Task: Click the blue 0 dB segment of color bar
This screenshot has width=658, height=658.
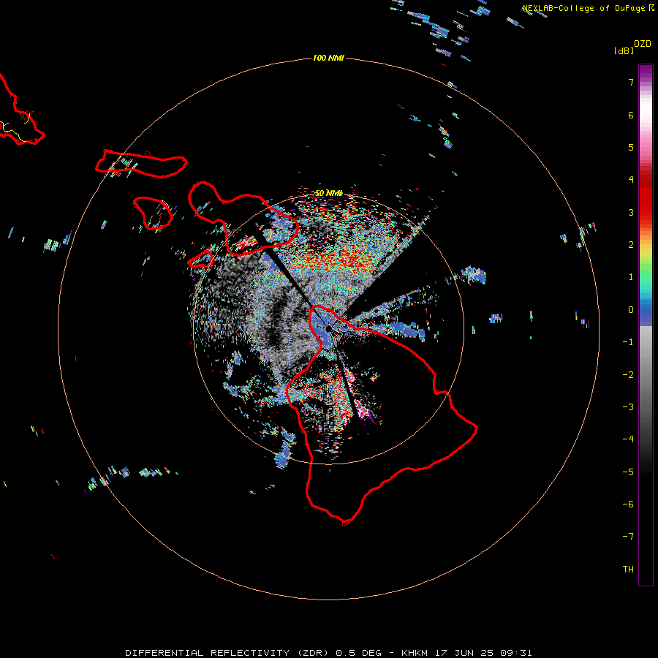Action: tap(646, 313)
